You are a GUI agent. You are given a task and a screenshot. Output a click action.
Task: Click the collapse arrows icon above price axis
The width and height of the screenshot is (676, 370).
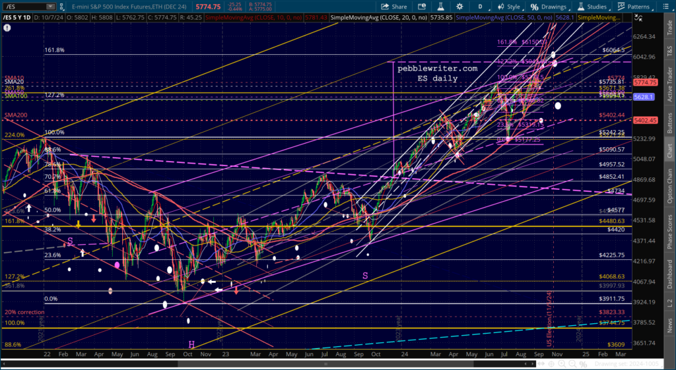pyautogui.click(x=639, y=18)
